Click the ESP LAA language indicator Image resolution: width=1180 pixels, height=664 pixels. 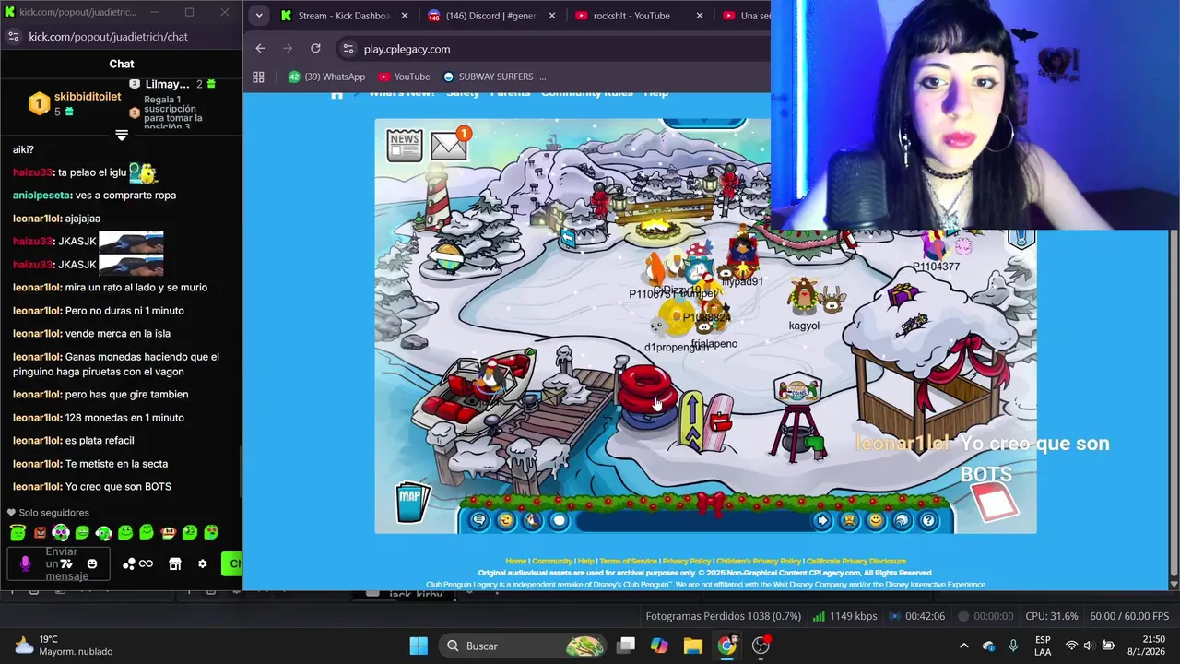click(1043, 646)
